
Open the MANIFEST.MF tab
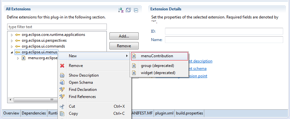[x=142, y=113]
